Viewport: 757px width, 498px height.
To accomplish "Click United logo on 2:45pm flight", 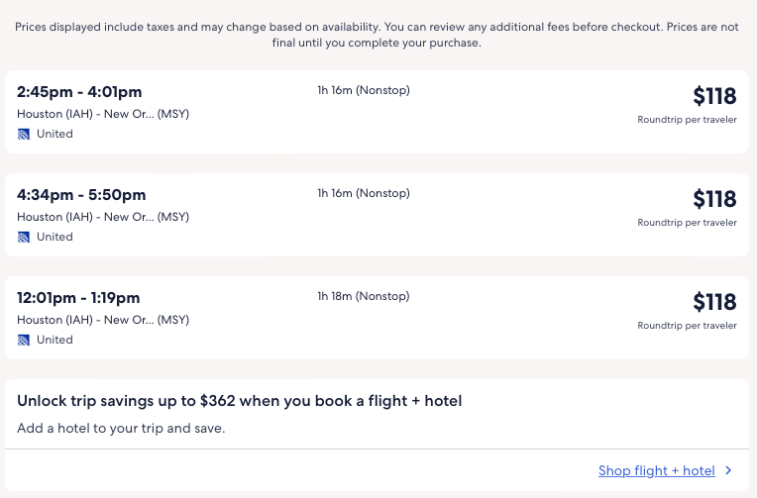I will [x=24, y=134].
